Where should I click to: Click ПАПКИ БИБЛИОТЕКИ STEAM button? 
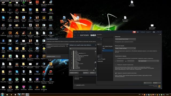coord(125,39)
